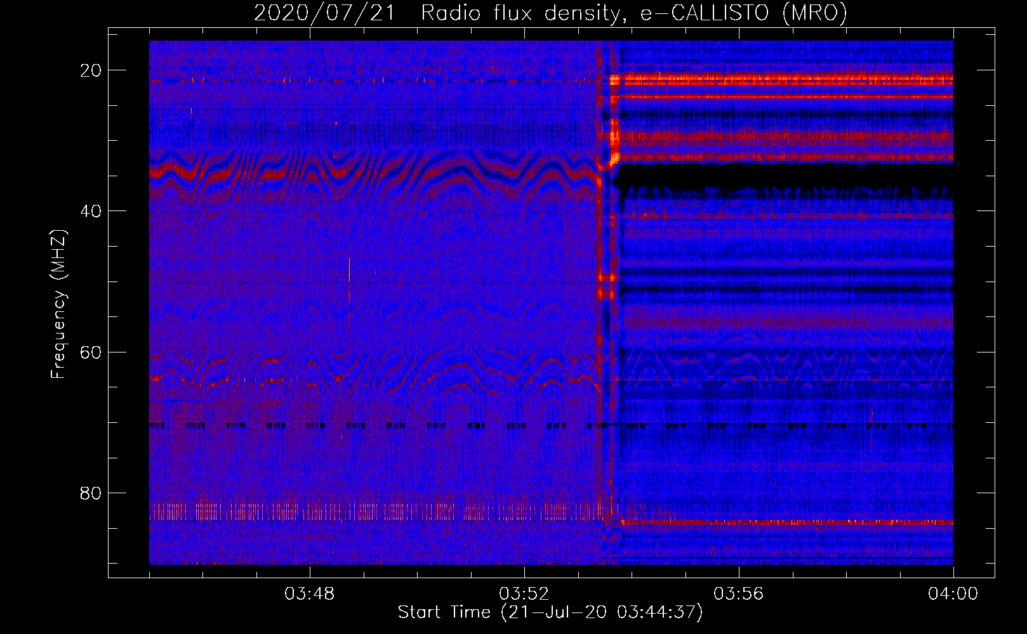Click the 40 frequency tick label
This screenshot has width=1027, height=634.
[x=91, y=211]
